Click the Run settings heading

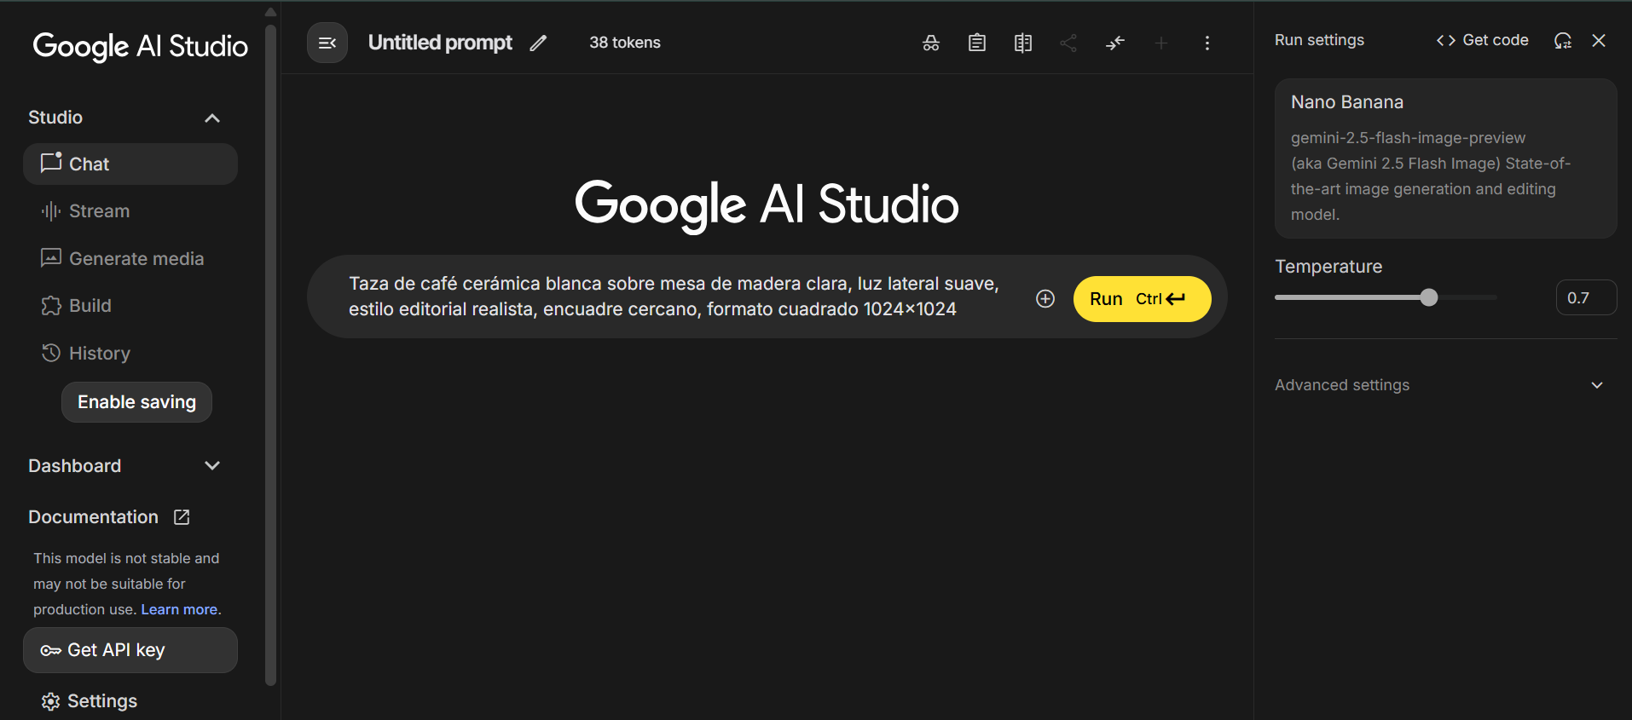(1319, 40)
